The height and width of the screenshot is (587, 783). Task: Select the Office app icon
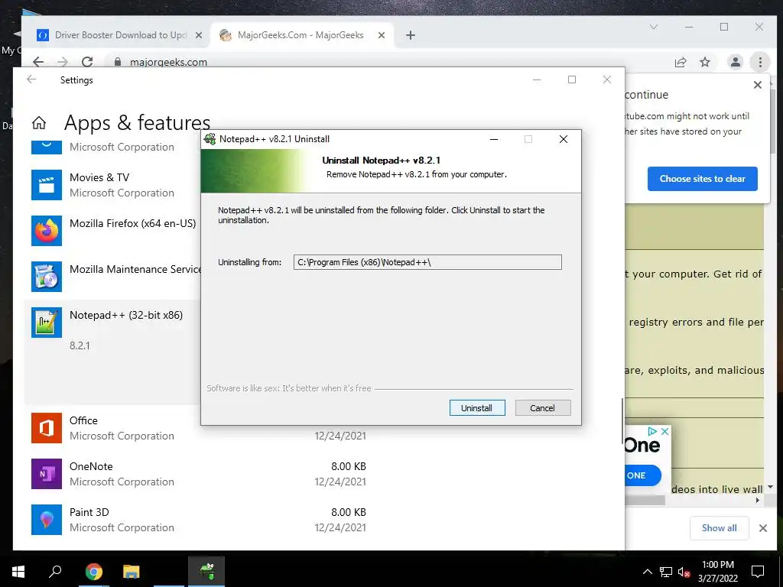point(47,428)
